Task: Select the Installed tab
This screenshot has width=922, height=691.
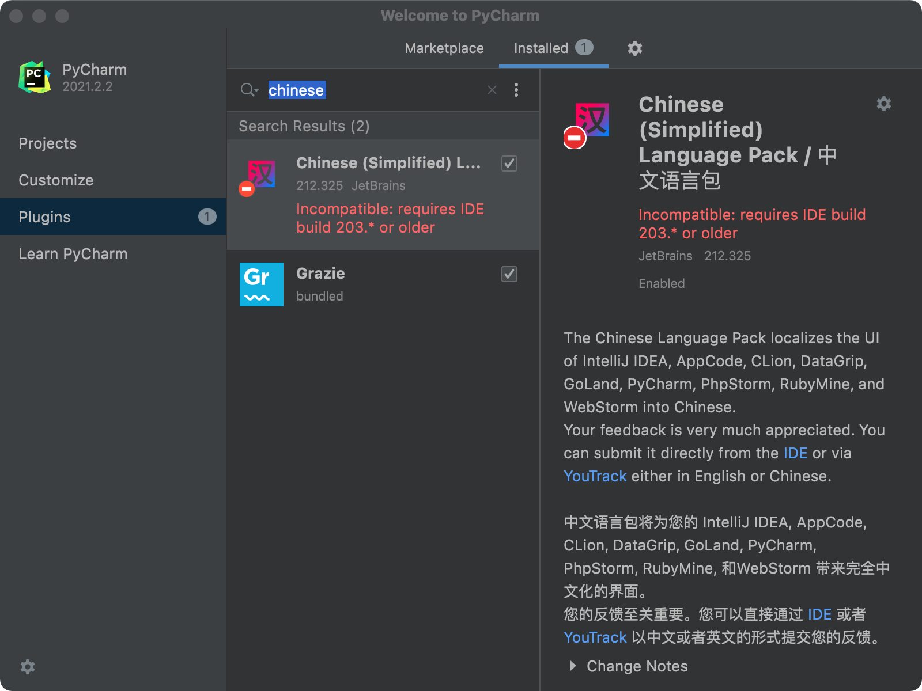Action: pos(541,48)
